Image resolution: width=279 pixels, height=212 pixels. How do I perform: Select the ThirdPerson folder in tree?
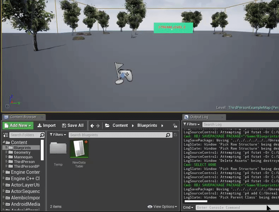click(24, 161)
